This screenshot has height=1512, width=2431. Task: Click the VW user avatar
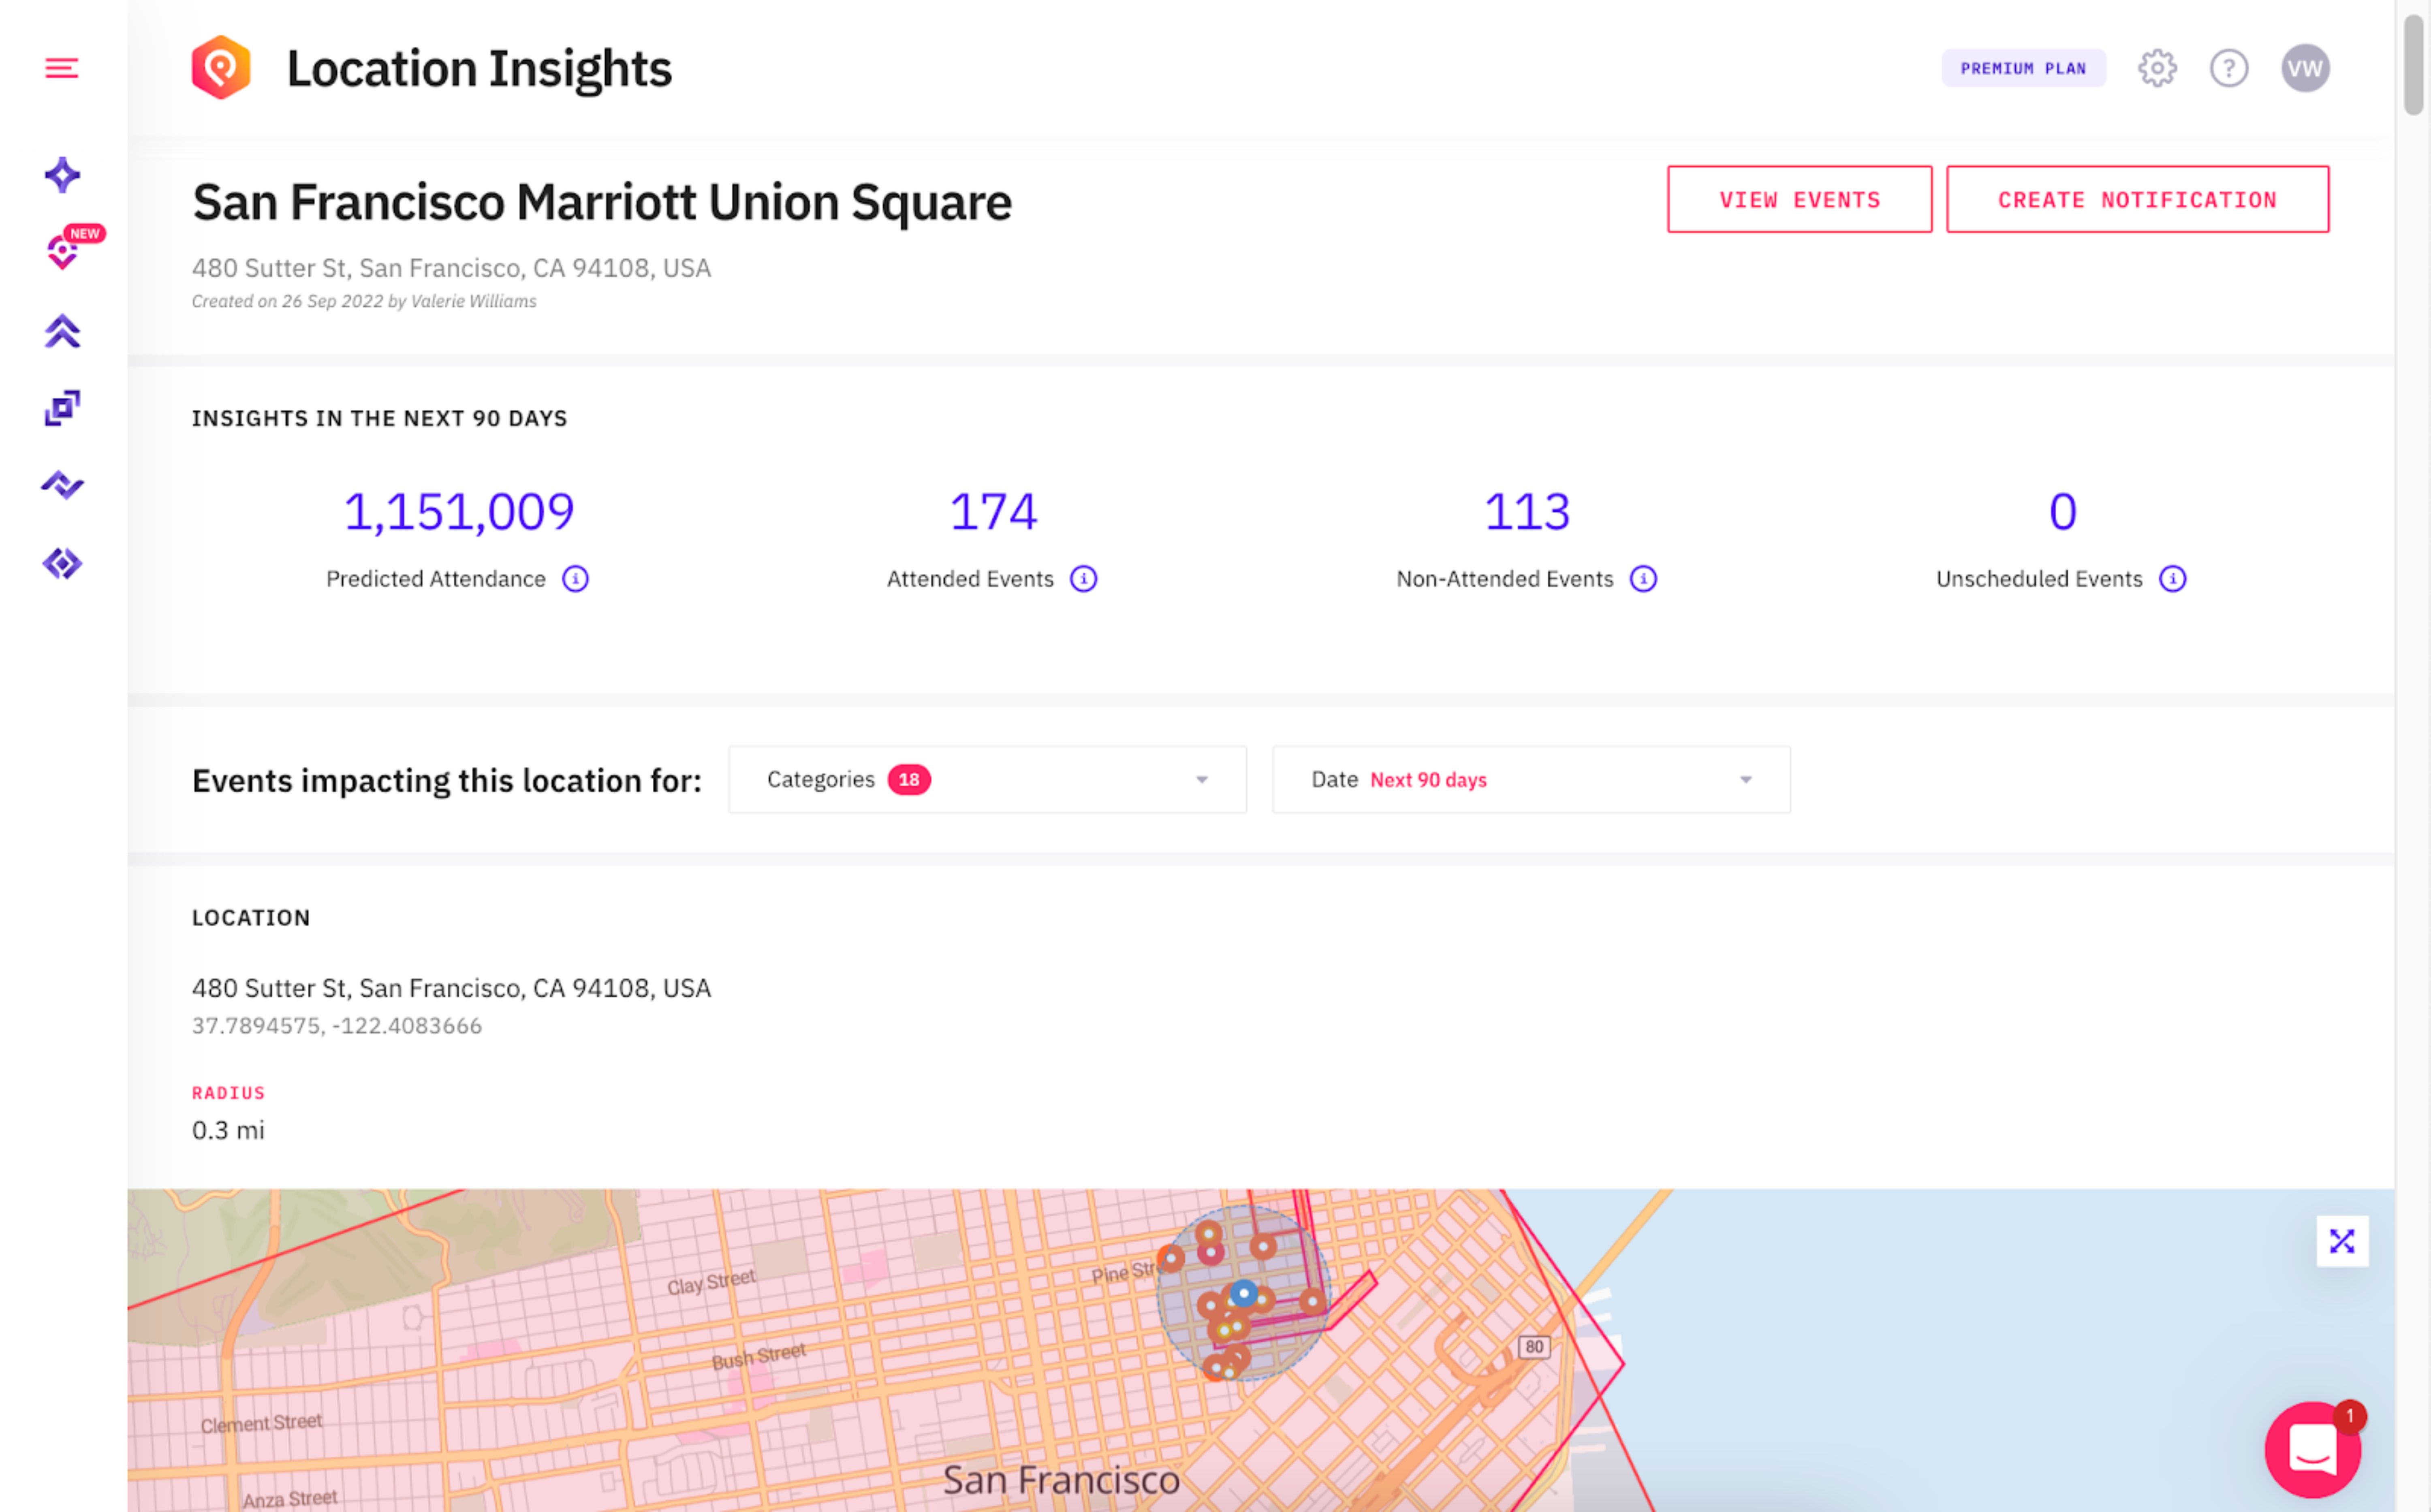click(x=2305, y=68)
